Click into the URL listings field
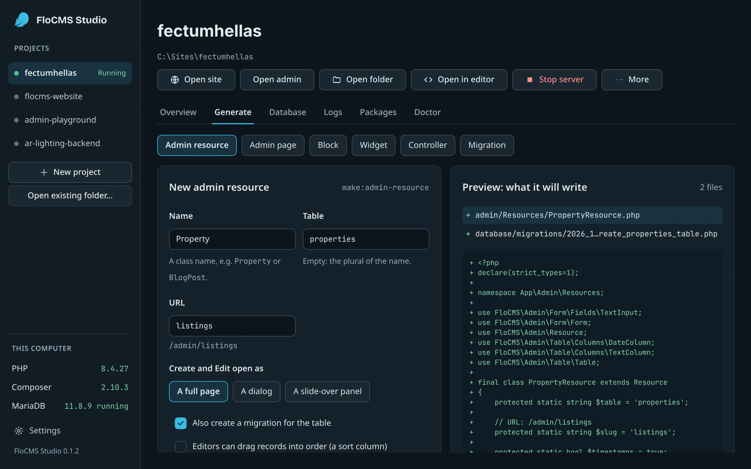The width and height of the screenshot is (751, 469). (232, 326)
